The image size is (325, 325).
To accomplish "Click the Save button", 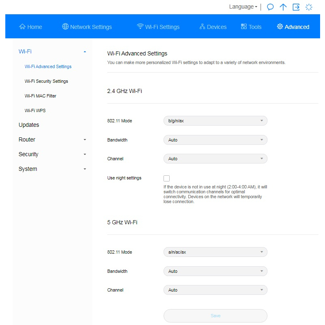I will [x=215, y=316].
